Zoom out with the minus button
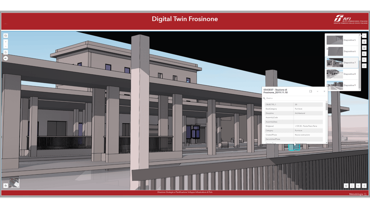The width and height of the screenshot is (370, 208). [6, 46]
